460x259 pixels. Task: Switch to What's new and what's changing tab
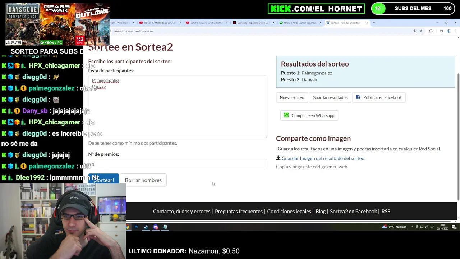pos(207,23)
